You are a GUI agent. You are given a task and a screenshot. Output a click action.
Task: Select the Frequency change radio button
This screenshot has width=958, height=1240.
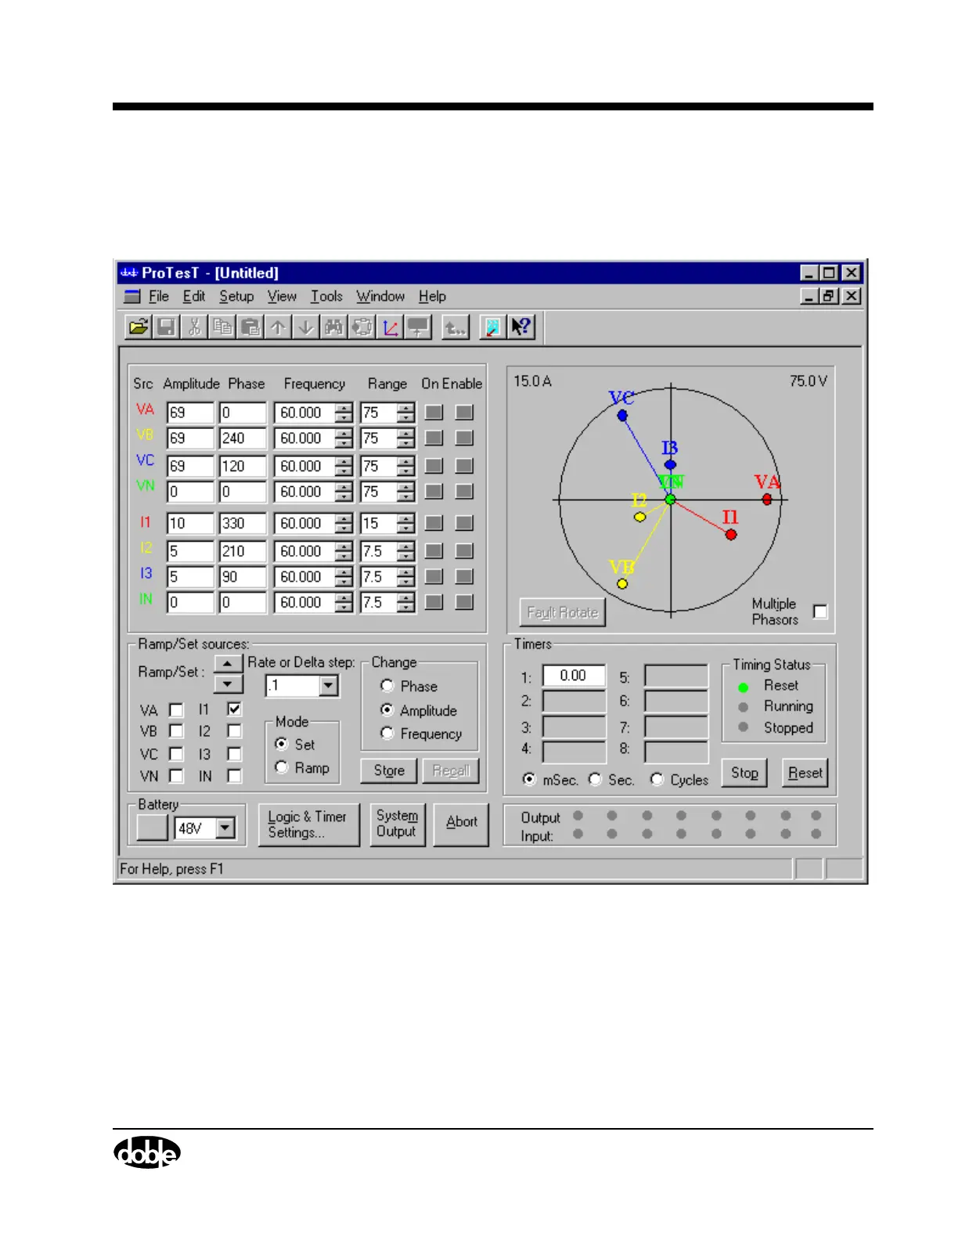coord(387,734)
